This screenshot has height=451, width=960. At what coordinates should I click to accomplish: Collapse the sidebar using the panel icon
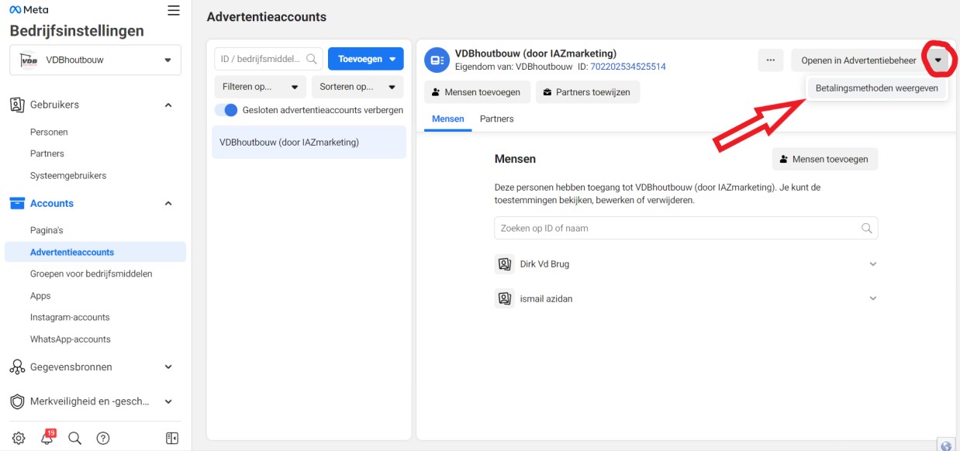pos(172,438)
